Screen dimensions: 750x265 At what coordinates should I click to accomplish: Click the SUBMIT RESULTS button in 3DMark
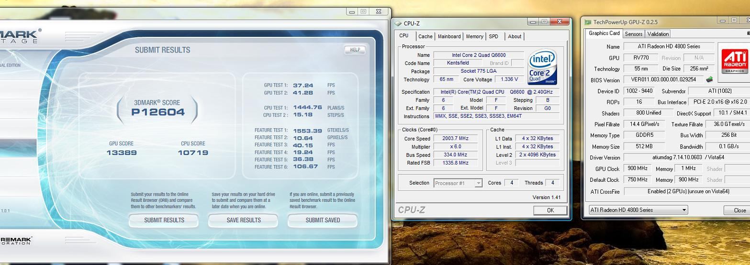[x=164, y=220]
